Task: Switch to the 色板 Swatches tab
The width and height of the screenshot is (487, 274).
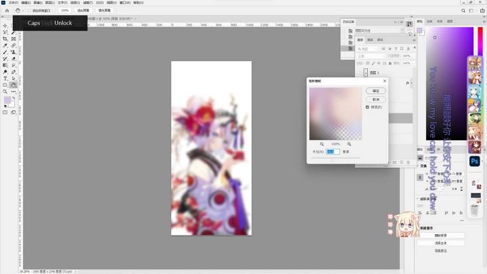Action: (x=430, y=21)
